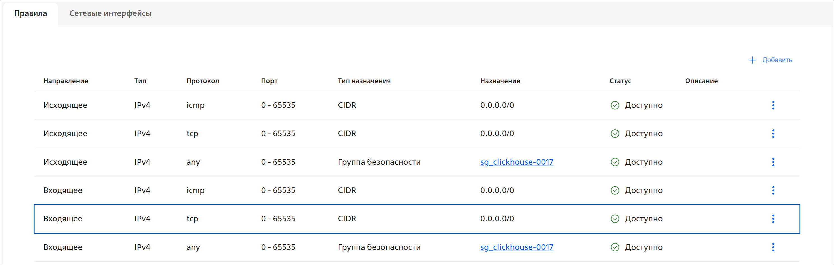Select the Правила tab
This screenshot has width=834, height=265.
[31, 13]
